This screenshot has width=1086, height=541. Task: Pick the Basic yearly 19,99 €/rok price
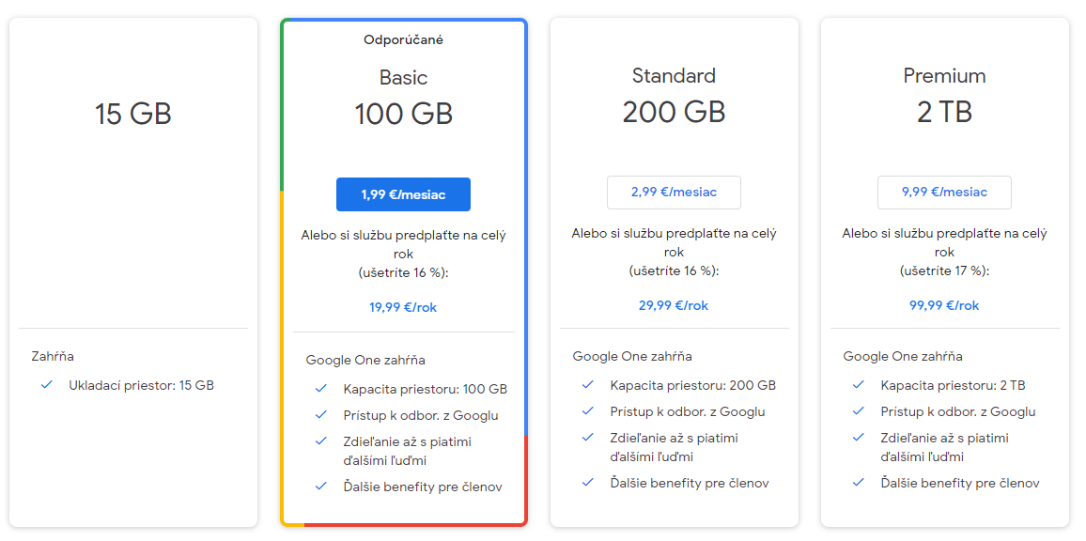(403, 307)
